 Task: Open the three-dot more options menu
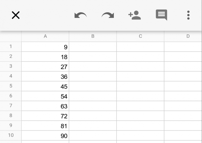188,15
